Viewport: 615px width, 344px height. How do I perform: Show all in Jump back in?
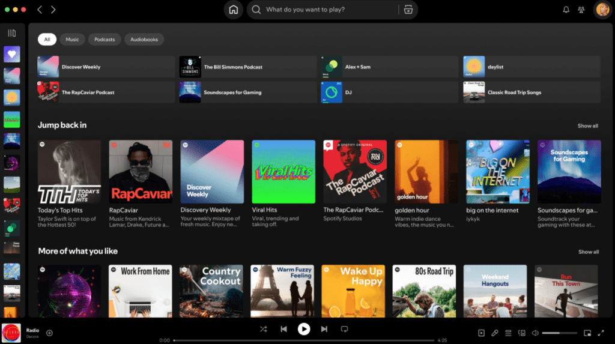tap(587, 126)
